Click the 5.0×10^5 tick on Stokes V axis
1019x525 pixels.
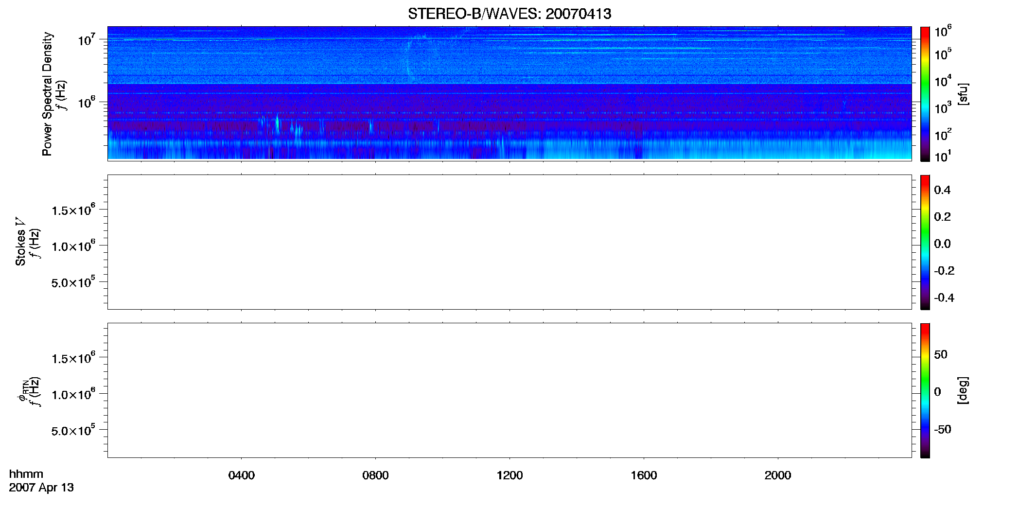tap(73, 282)
